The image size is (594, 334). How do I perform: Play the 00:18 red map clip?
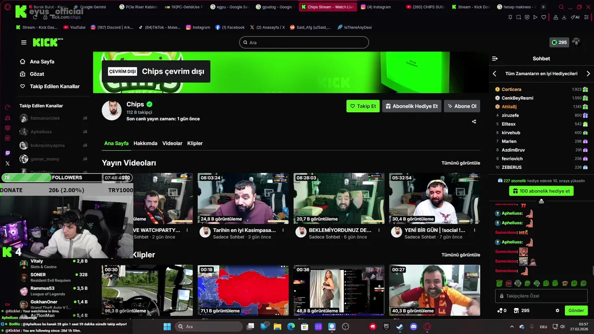tap(243, 290)
